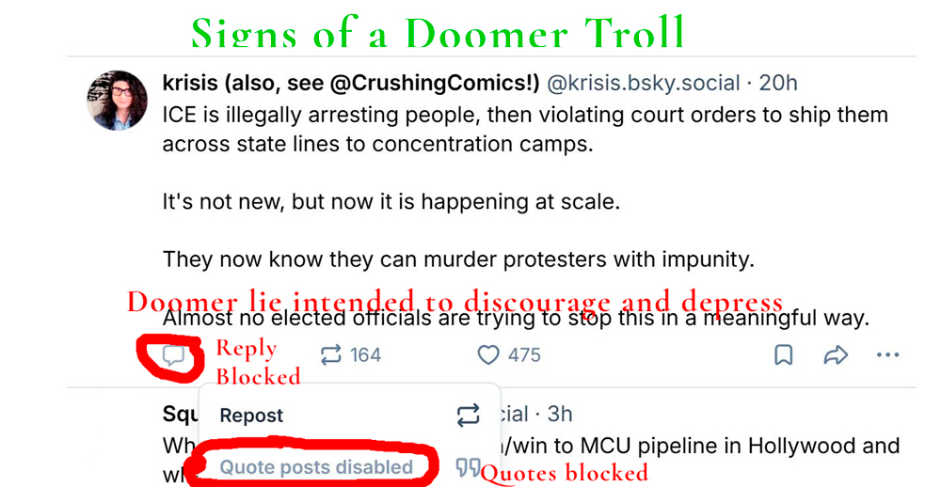The height and width of the screenshot is (487, 941).
Task: Click the 164 reposts count
Action: pos(365,355)
